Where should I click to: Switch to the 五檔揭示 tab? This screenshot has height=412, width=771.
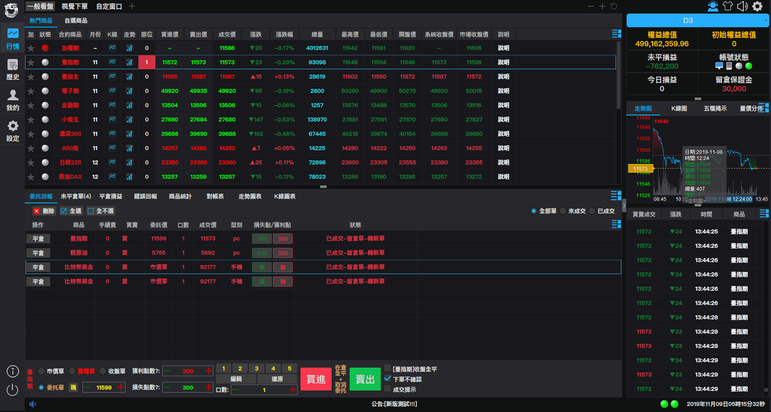[x=715, y=108]
